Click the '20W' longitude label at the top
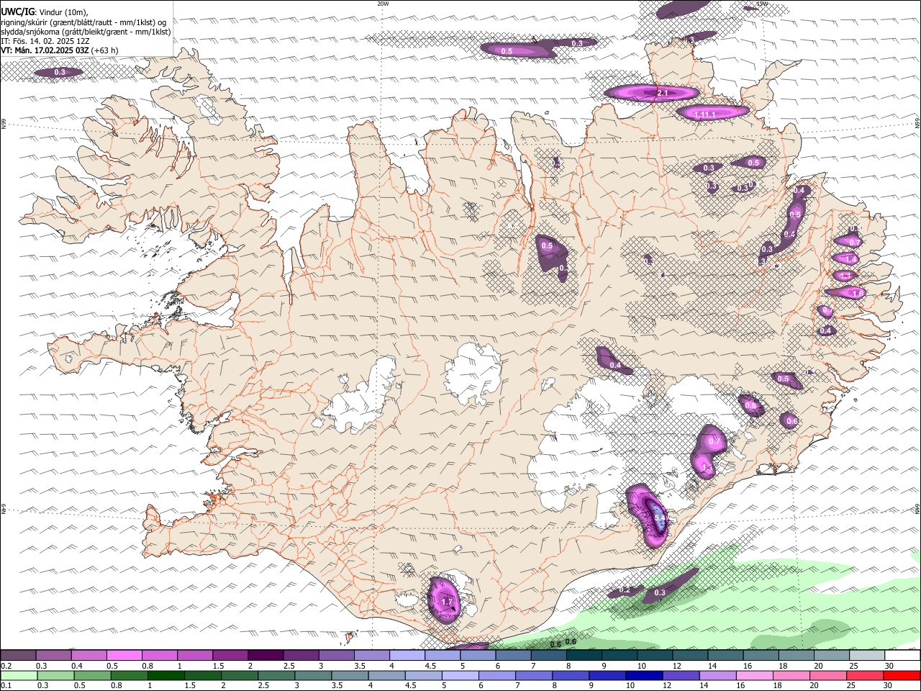This screenshot has width=921, height=691. (x=383, y=4)
